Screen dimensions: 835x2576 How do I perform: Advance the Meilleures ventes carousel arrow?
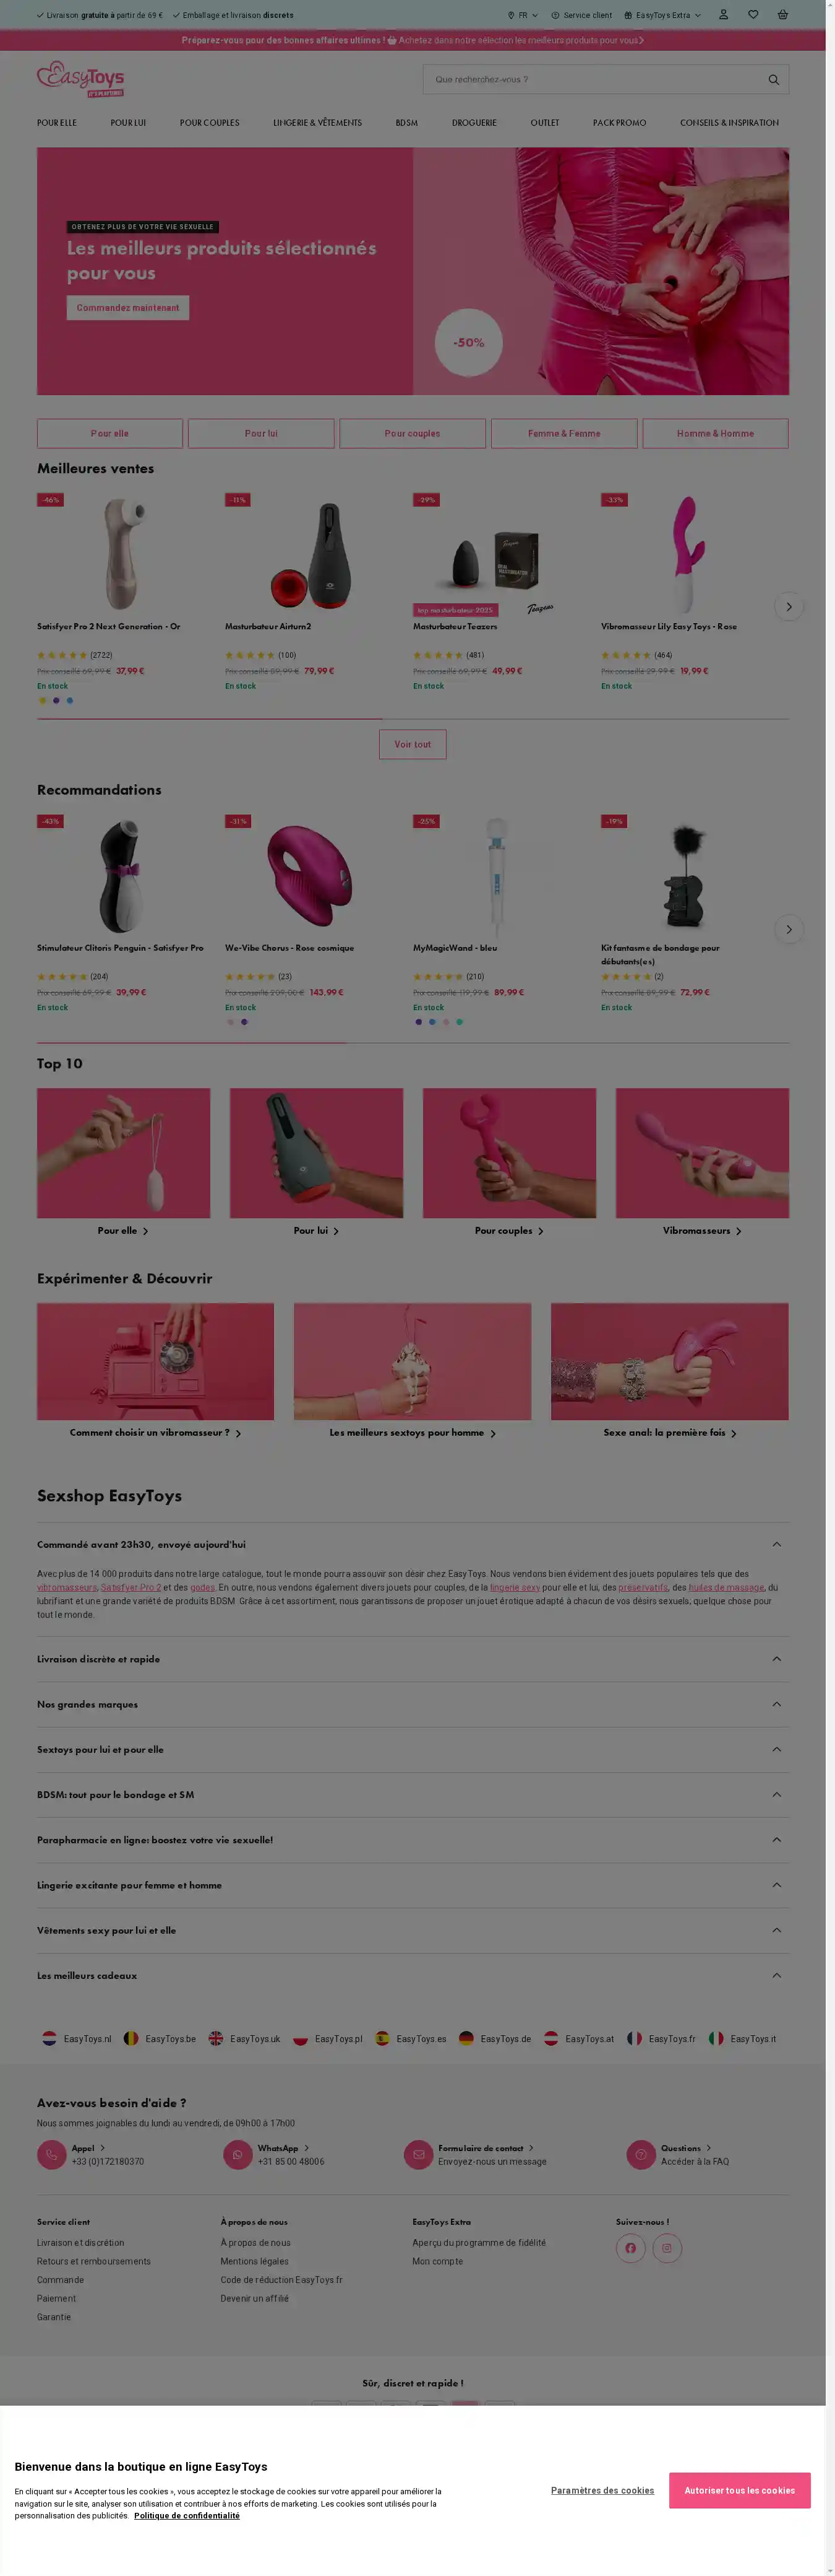pos(789,607)
